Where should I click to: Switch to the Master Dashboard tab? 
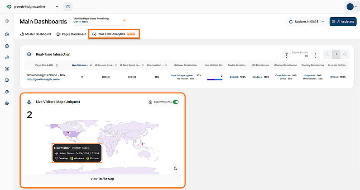36,34
